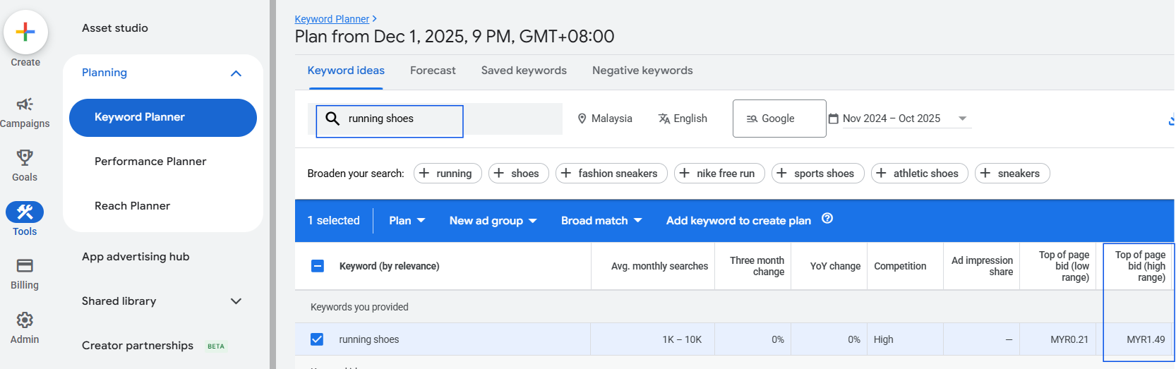Click the English language setting

coord(683,119)
